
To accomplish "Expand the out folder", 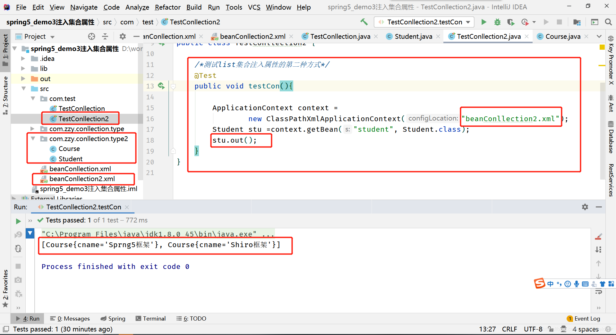I will (x=23, y=79).
